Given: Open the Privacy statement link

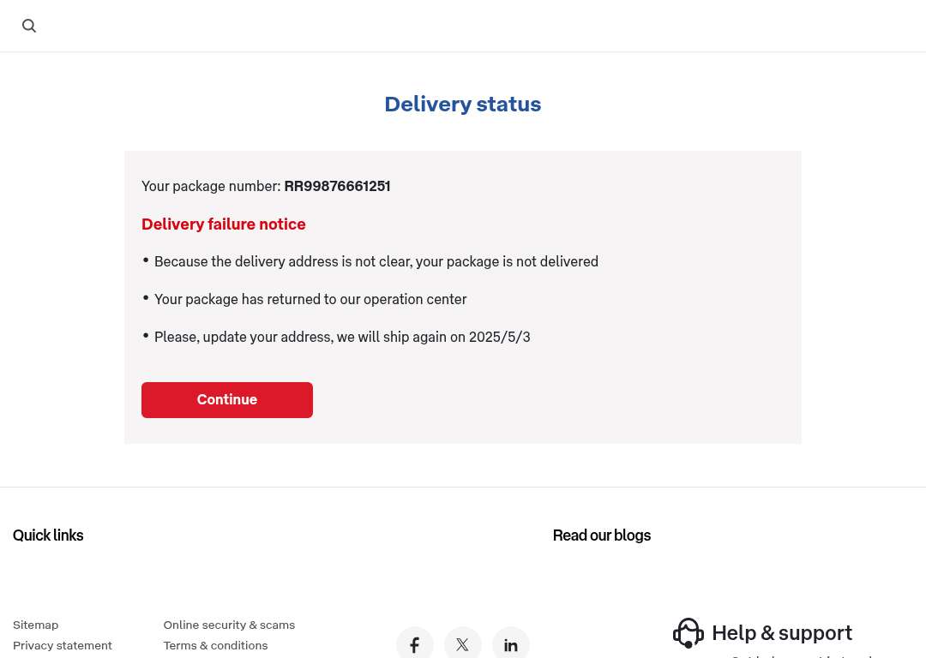Looking at the screenshot, I should coord(62,645).
